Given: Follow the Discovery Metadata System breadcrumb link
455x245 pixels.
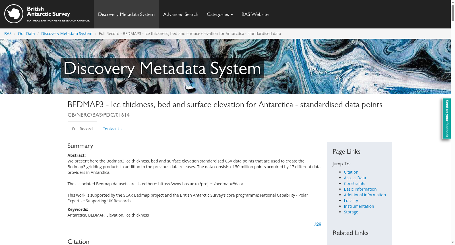Looking at the screenshot, I should click(67, 34).
